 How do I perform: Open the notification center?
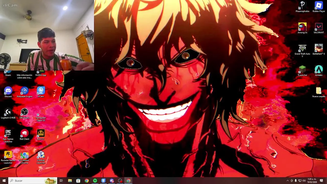pos(322,181)
